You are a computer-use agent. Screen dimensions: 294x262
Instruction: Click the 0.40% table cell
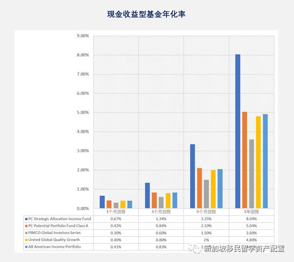tap(116, 240)
